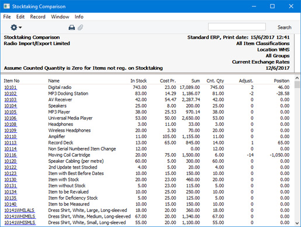Screen dimensions: 301x227
Task: Click the -28.58 position value
Action: pos(283,94)
